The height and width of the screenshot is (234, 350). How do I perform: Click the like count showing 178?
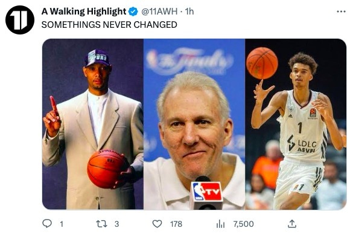(176, 224)
